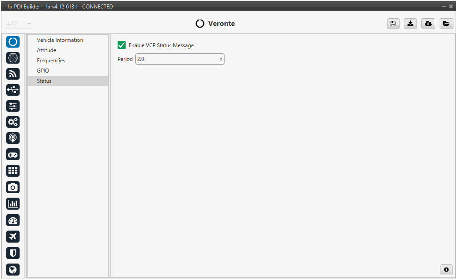Open the Automations gears icon
The height and width of the screenshot is (280, 457).
coord(13,122)
